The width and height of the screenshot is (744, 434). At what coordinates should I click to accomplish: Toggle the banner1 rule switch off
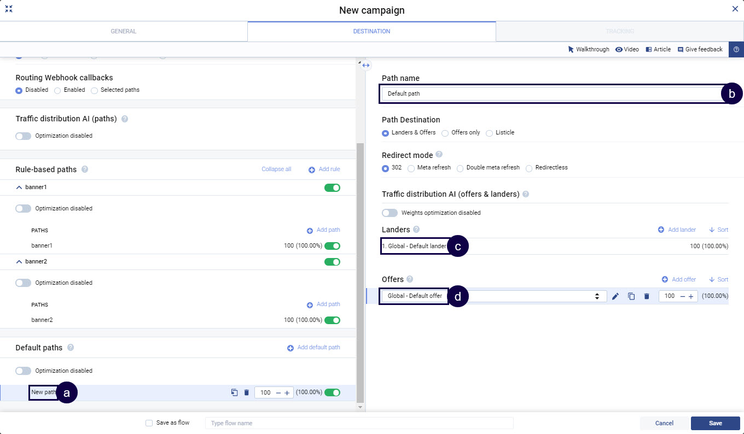tap(332, 187)
